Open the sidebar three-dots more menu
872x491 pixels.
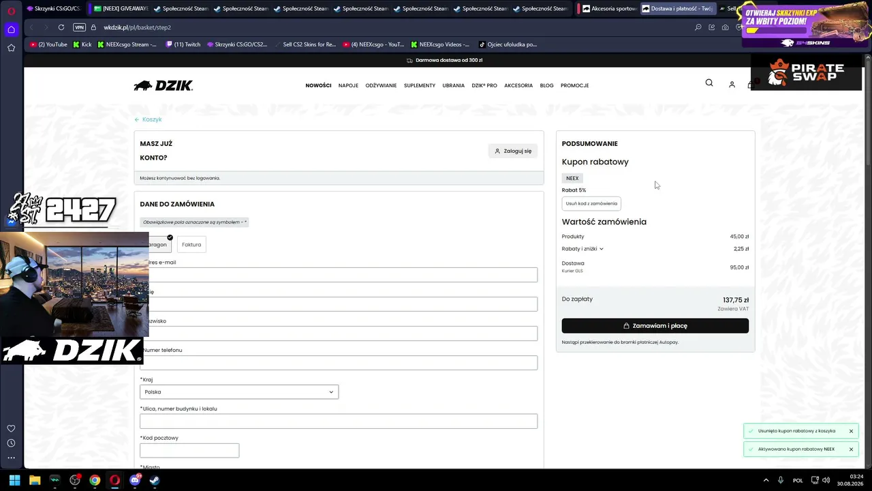[11, 458]
